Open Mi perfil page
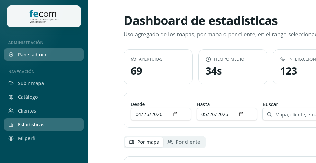316x163 pixels. tap(44, 138)
